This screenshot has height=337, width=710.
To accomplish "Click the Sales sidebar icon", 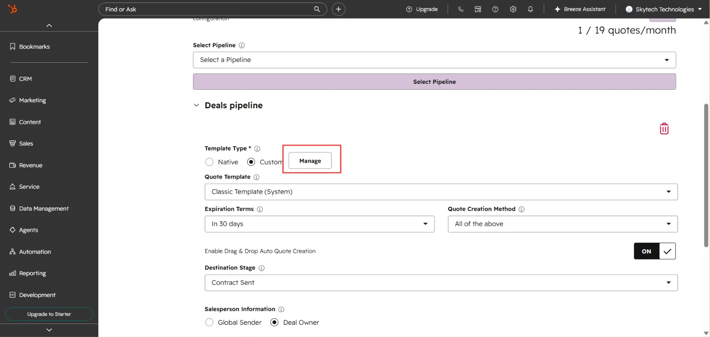I will pyautogui.click(x=13, y=143).
